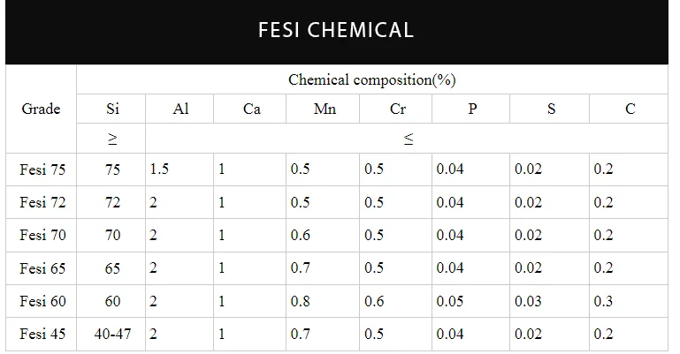Select the Fesi 75 grade cell
The image size is (680, 354).
tap(42, 169)
